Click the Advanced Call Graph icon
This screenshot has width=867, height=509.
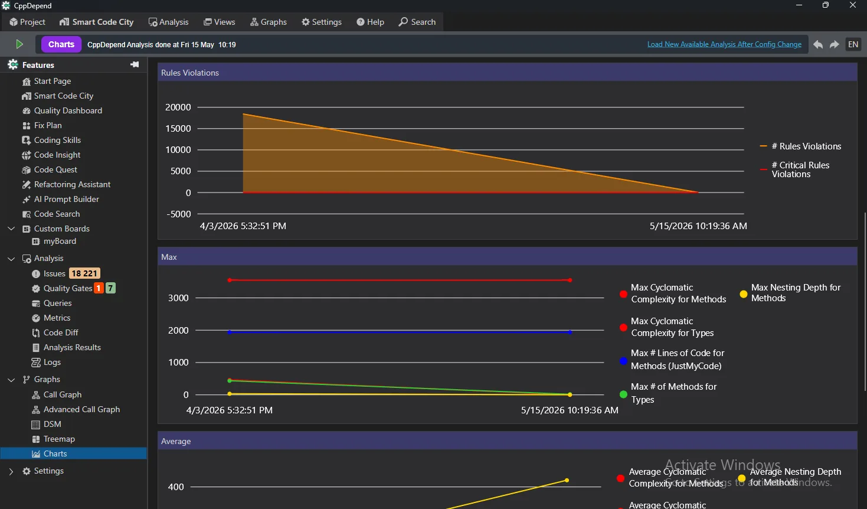pos(36,409)
